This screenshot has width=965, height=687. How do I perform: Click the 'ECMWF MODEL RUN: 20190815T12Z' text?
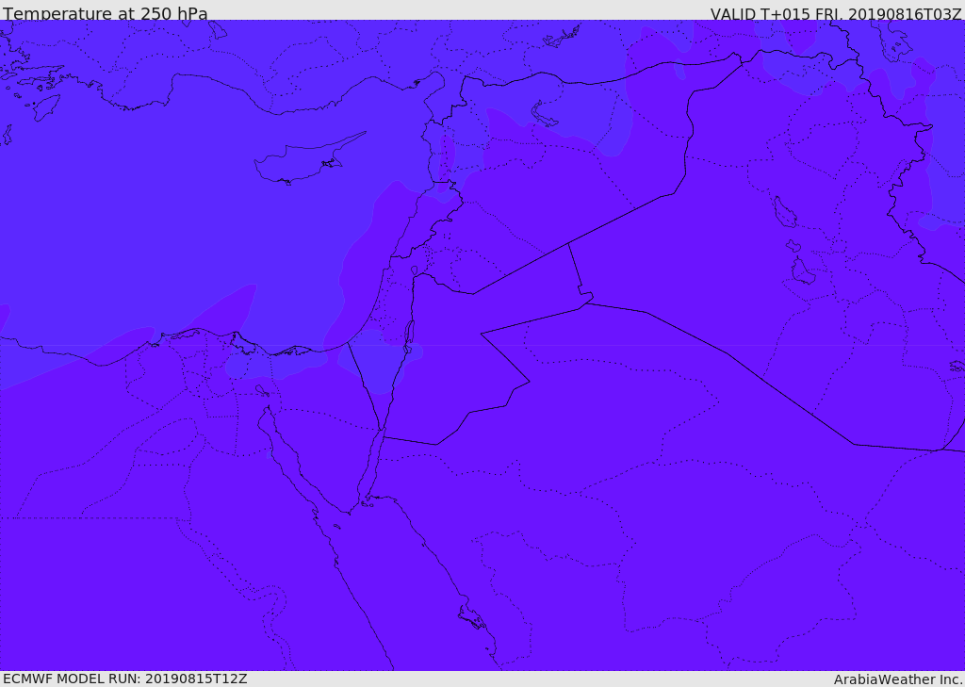[x=125, y=679]
